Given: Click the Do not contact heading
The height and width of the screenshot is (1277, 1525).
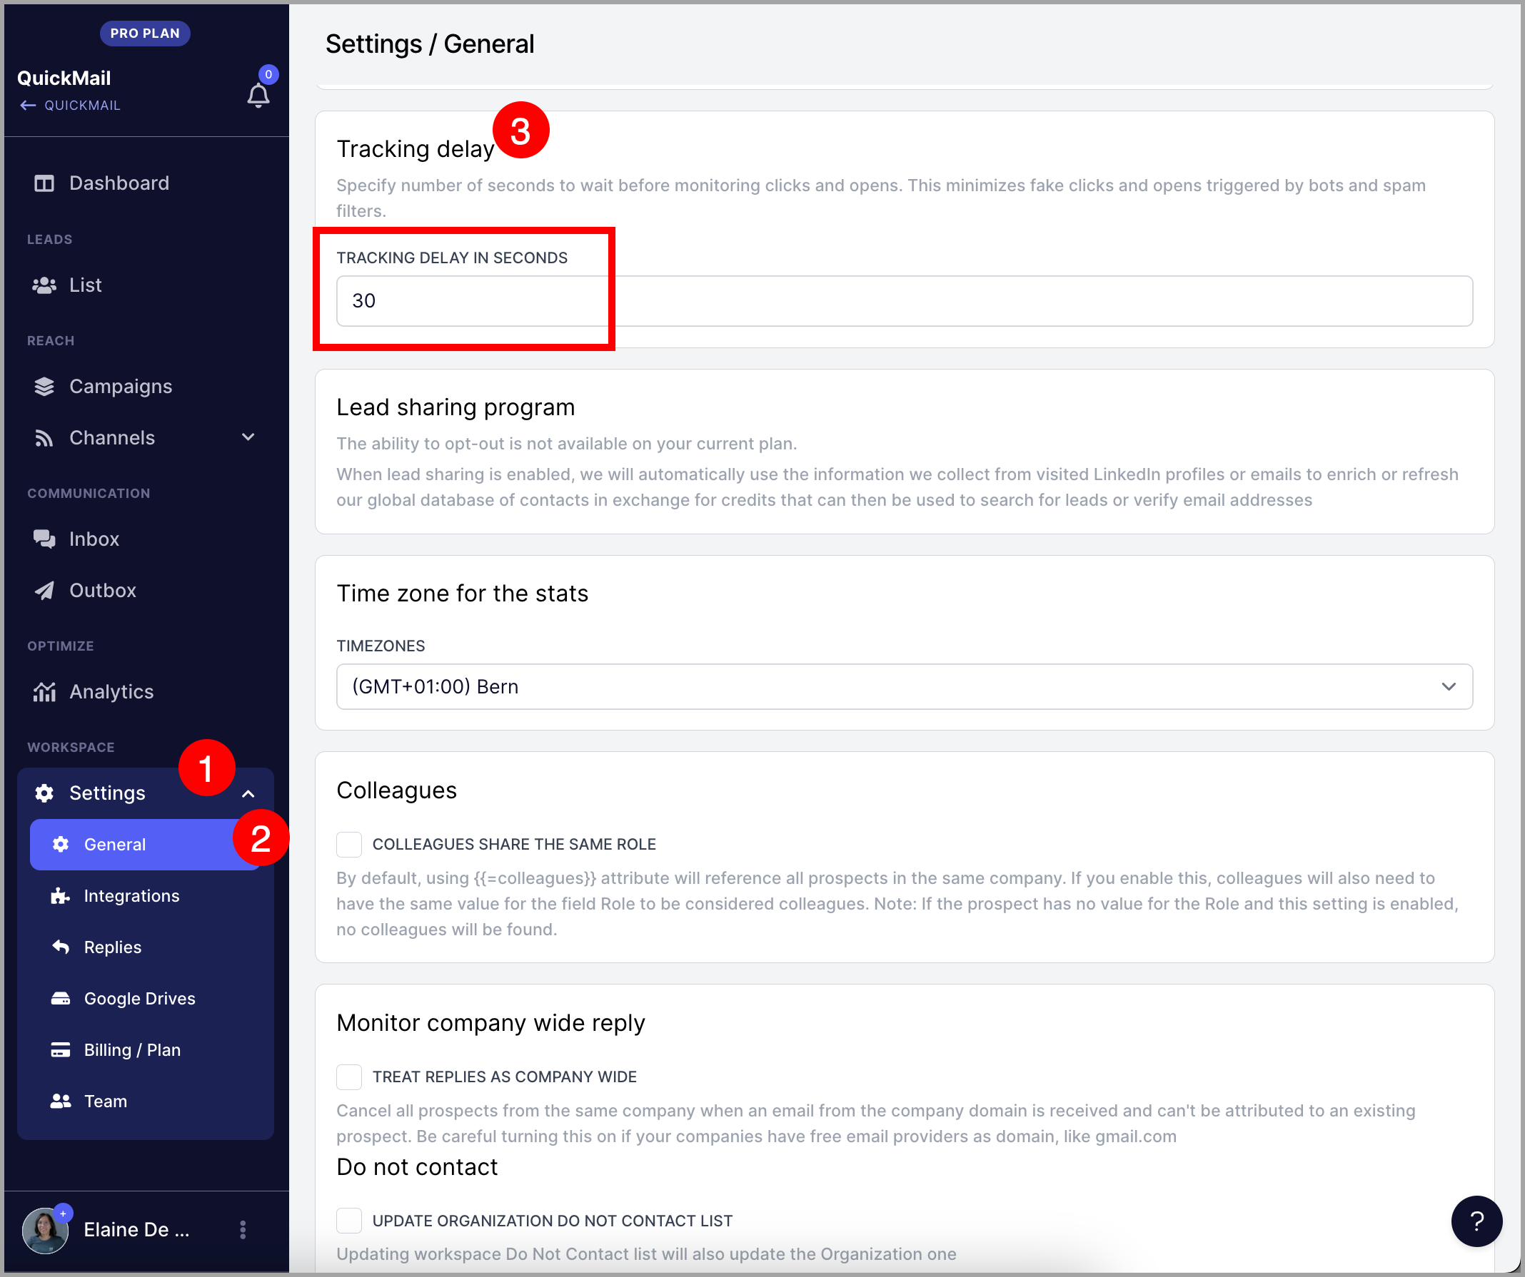Looking at the screenshot, I should click(417, 1167).
